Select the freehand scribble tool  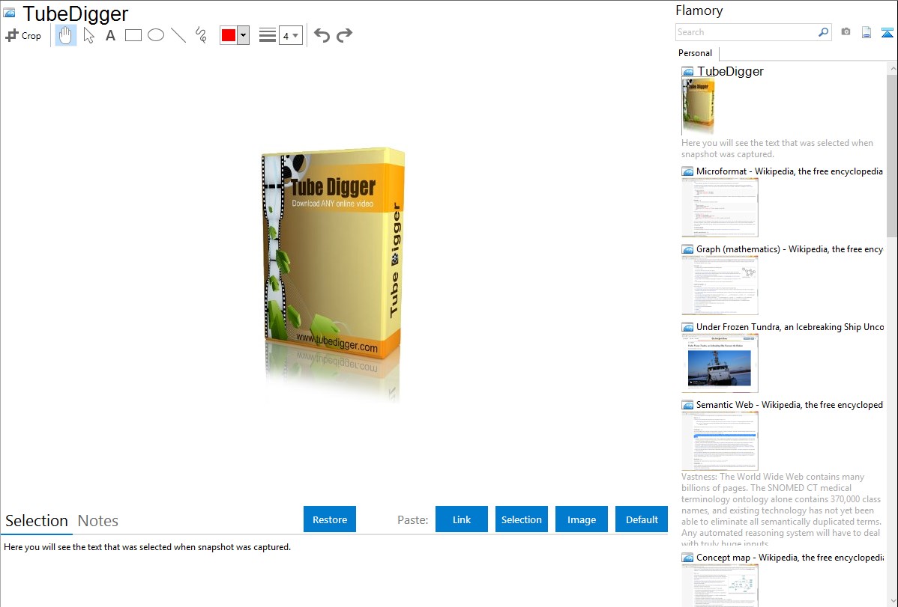[201, 35]
